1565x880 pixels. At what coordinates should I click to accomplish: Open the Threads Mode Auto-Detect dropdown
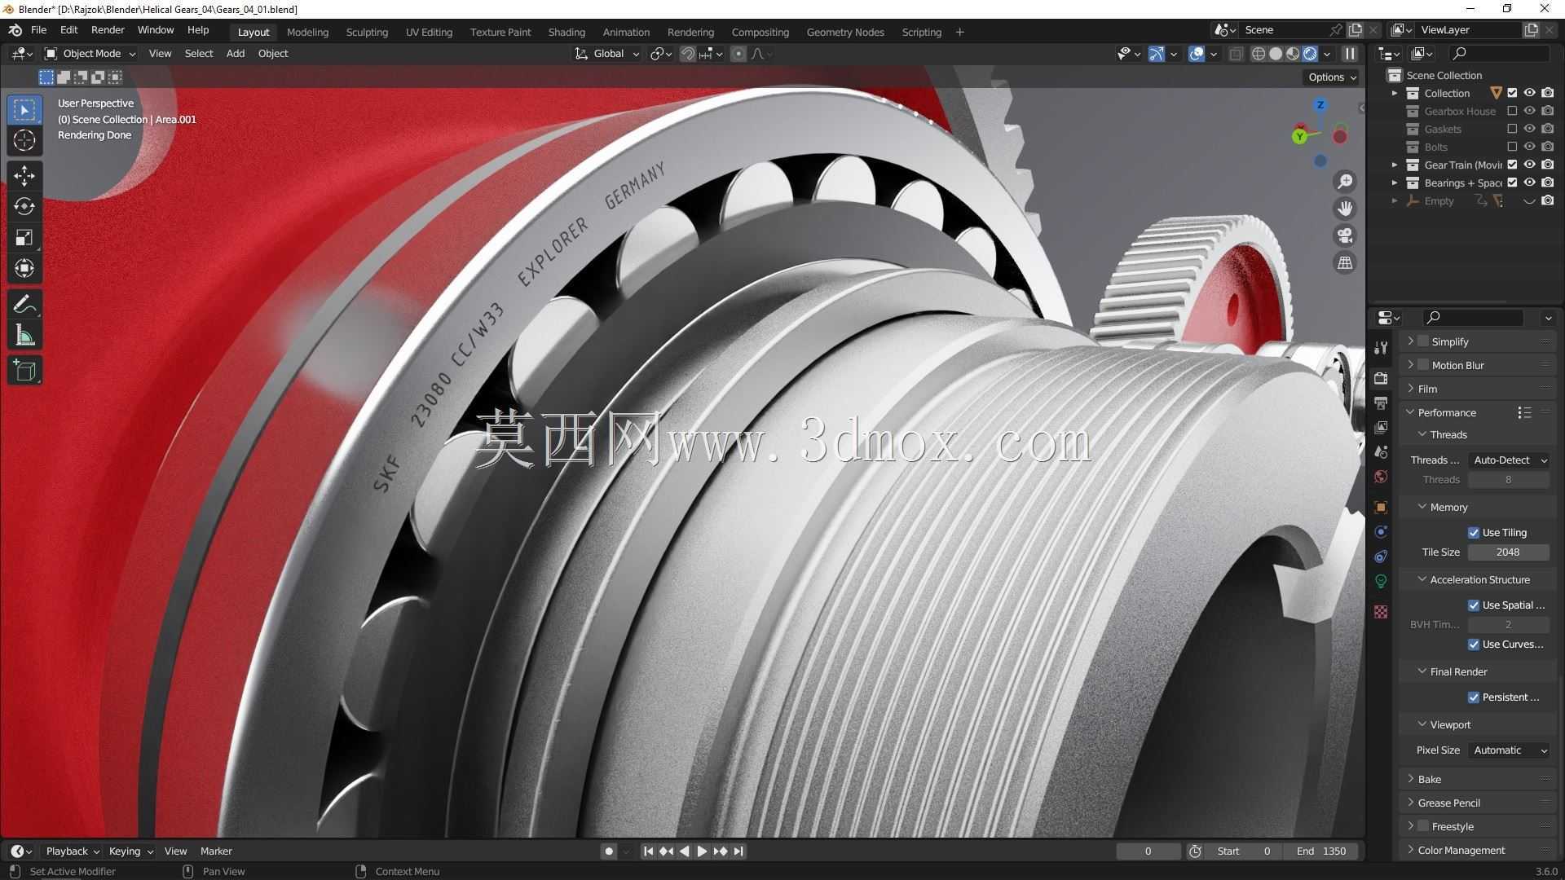1509,460
